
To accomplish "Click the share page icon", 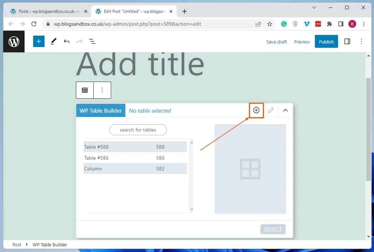I will click(x=258, y=24).
